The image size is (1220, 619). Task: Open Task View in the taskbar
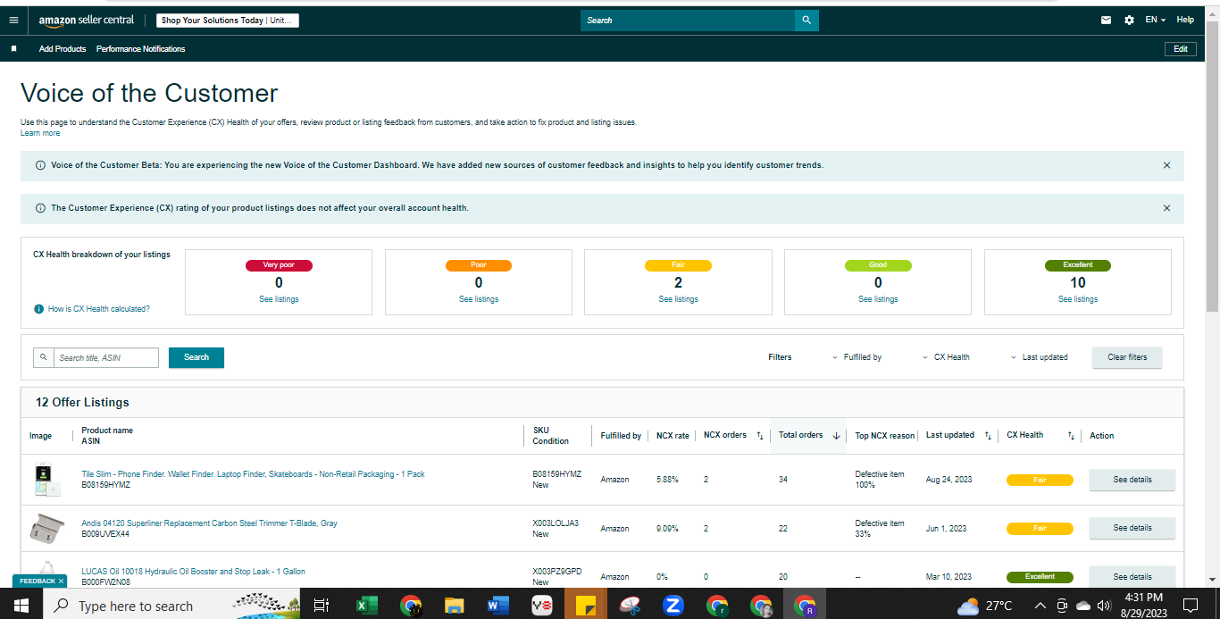tap(322, 606)
